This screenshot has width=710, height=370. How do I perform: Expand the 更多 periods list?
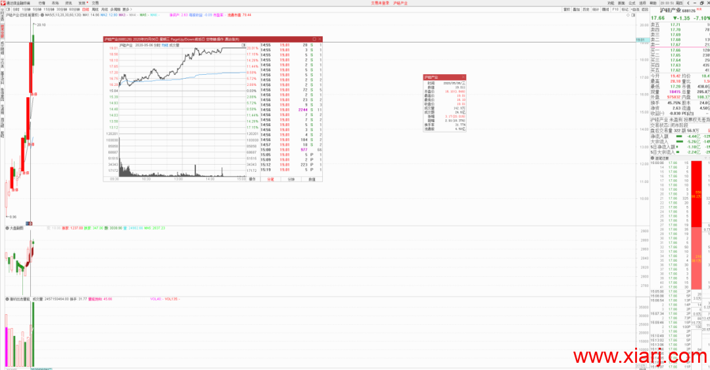[x=126, y=9]
